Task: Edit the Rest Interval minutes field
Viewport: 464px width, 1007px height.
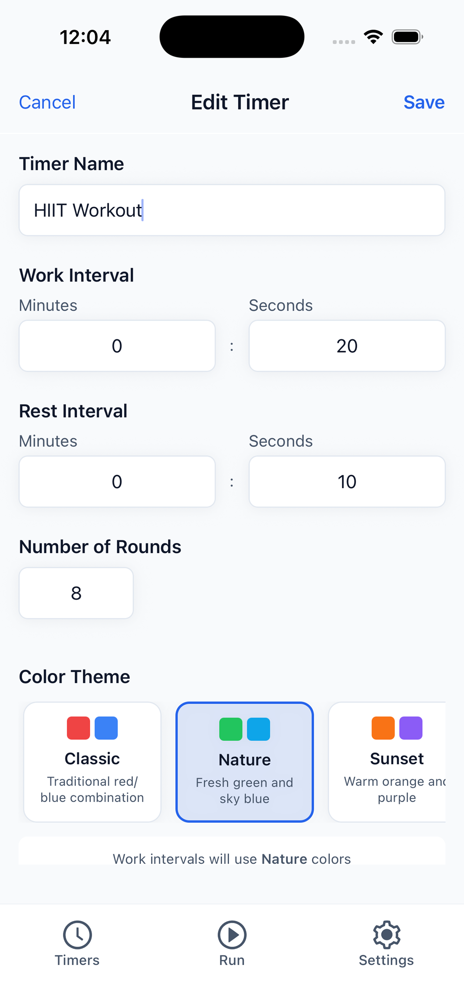Action: (x=117, y=482)
